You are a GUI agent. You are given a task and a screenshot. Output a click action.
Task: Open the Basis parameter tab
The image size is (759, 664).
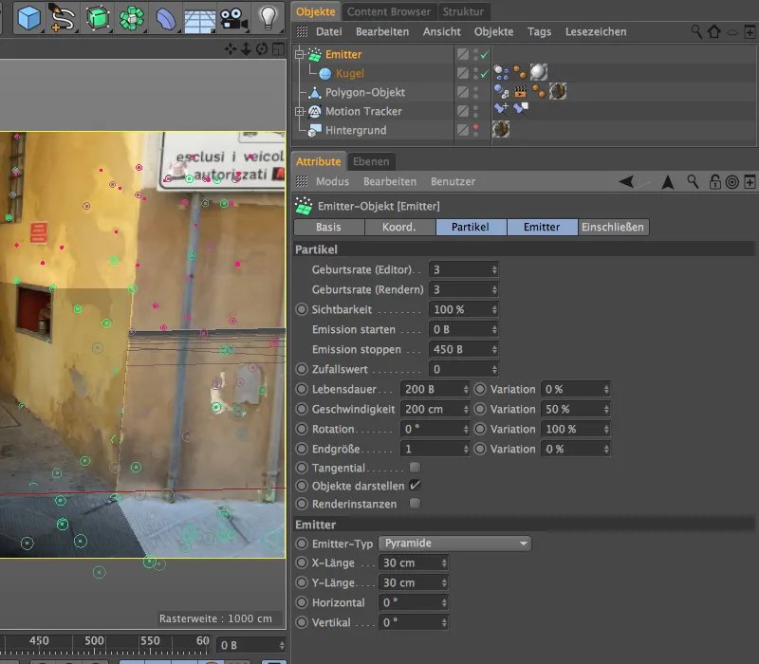click(328, 228)
